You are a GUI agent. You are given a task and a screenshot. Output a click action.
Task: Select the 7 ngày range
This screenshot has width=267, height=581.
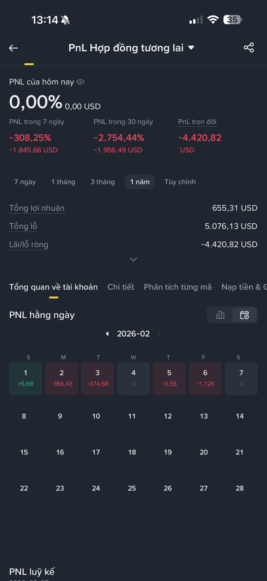(x=25, y=182)
